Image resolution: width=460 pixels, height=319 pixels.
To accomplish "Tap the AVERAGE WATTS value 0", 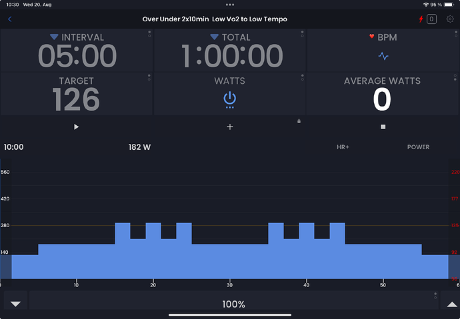I will point(382,99).
